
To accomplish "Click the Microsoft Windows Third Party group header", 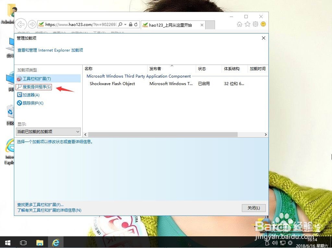I will (139, 76).
